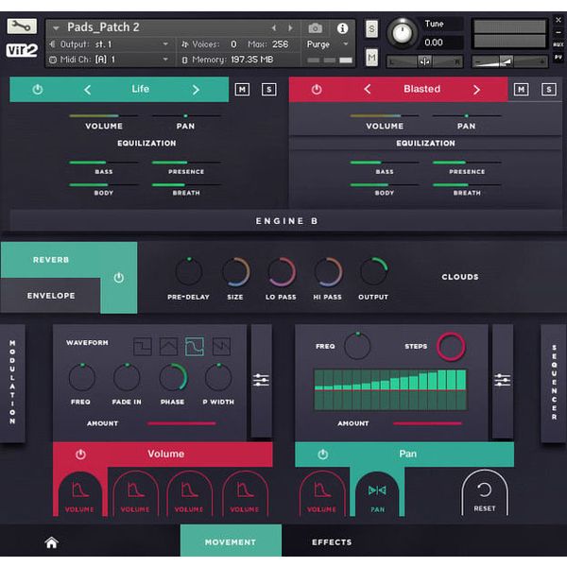The image size is (567, 567).
Task: Switch to the Effects tab
Action: pyautogui.click(x=332, y=541)
